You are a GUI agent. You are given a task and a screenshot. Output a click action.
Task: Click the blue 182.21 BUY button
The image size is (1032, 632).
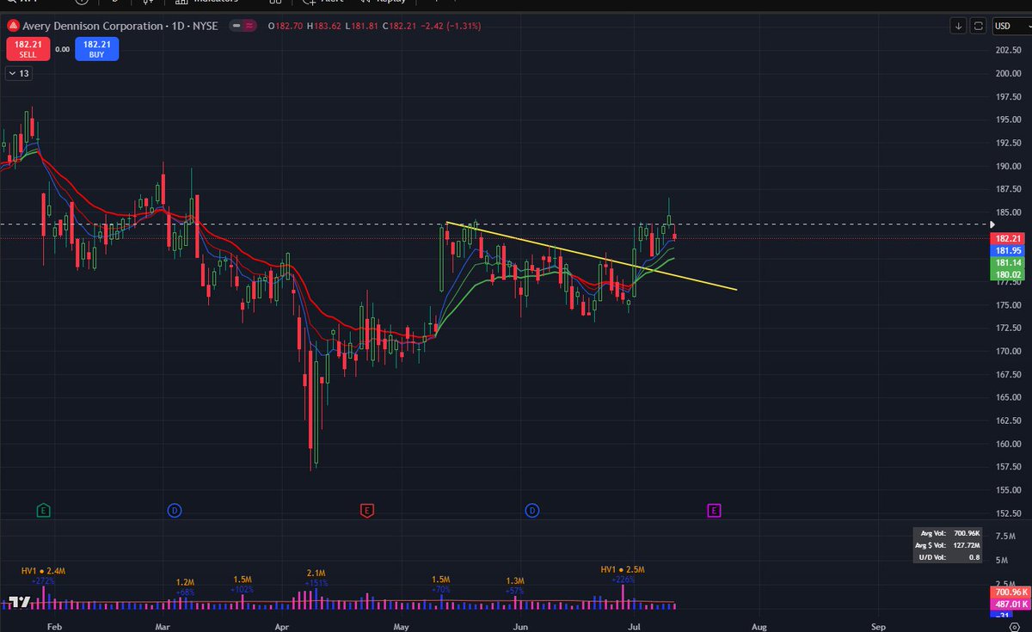click(96, 49)
